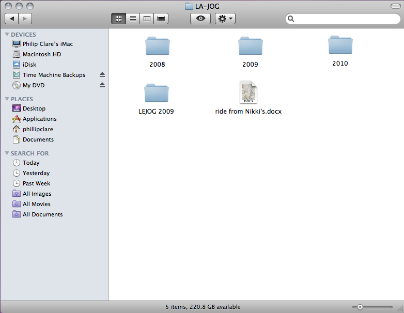The width and height of the screenshot is (404, 313).
Task: Select the 2009 folder icon
Action: point(251,46)
